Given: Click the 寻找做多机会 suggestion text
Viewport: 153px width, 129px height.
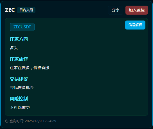Looking at the screenshot, I should [x=22, y=88].
